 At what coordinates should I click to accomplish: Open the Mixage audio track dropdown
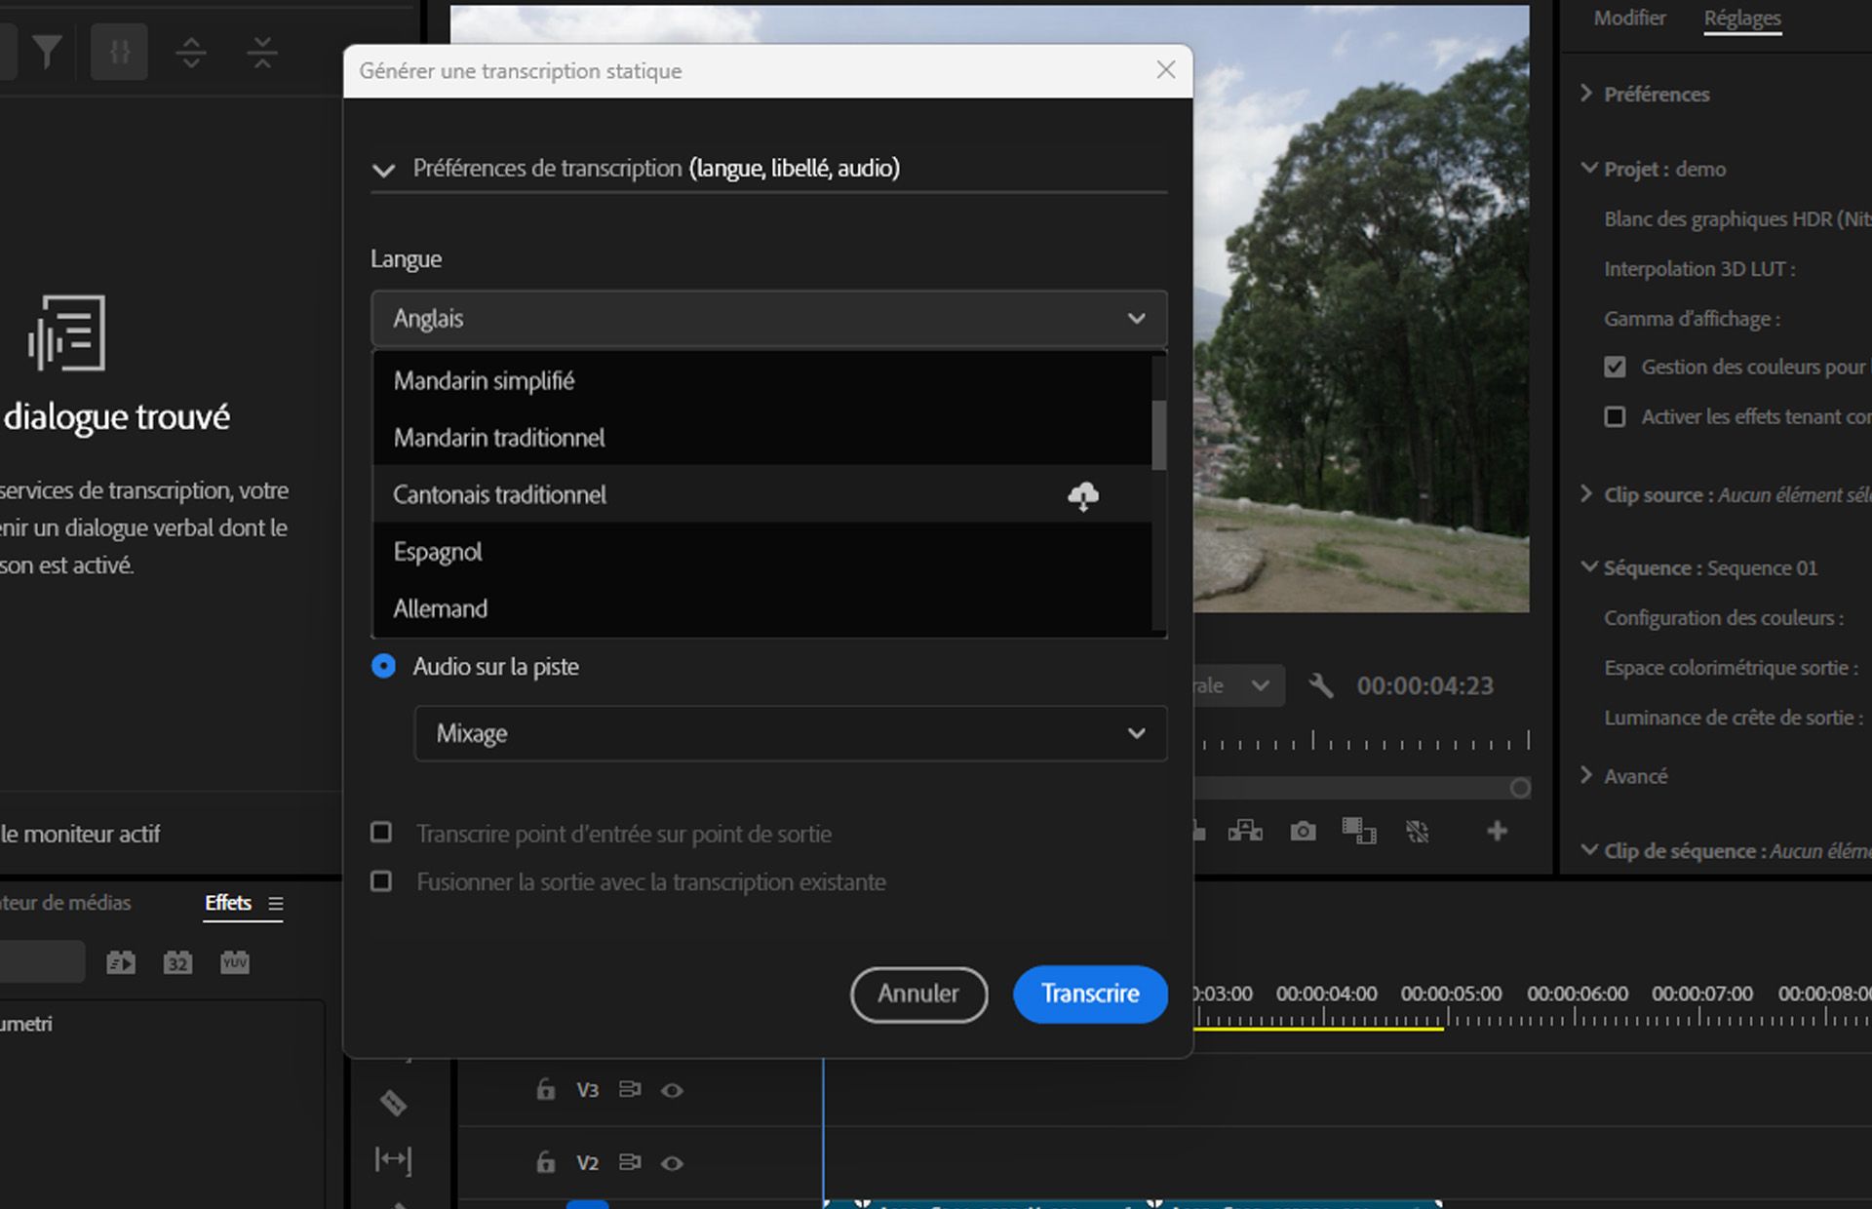789,733
